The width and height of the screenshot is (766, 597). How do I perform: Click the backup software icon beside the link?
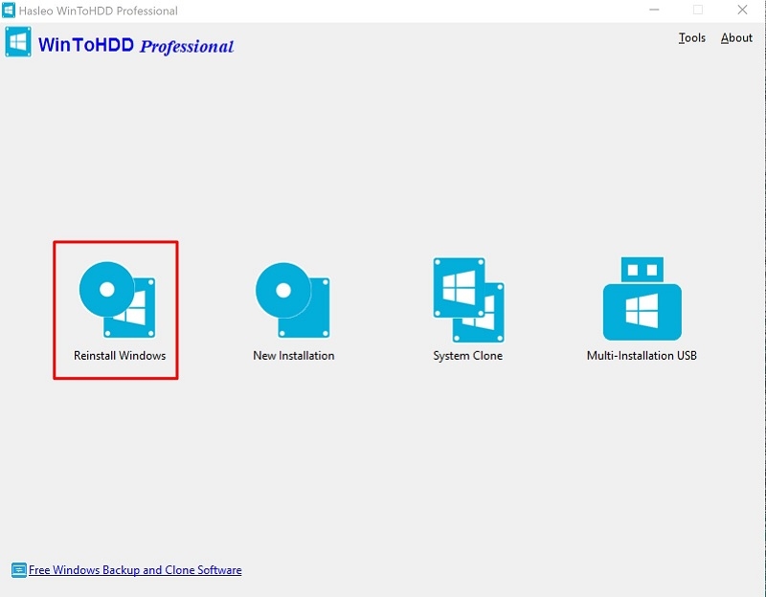click(x=18, y=569)
